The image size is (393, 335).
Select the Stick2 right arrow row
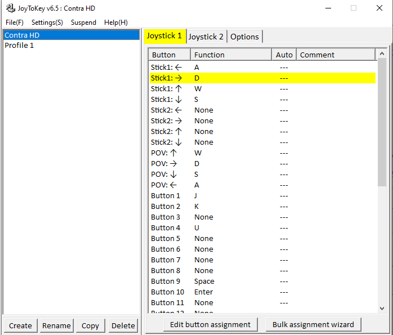262,121
